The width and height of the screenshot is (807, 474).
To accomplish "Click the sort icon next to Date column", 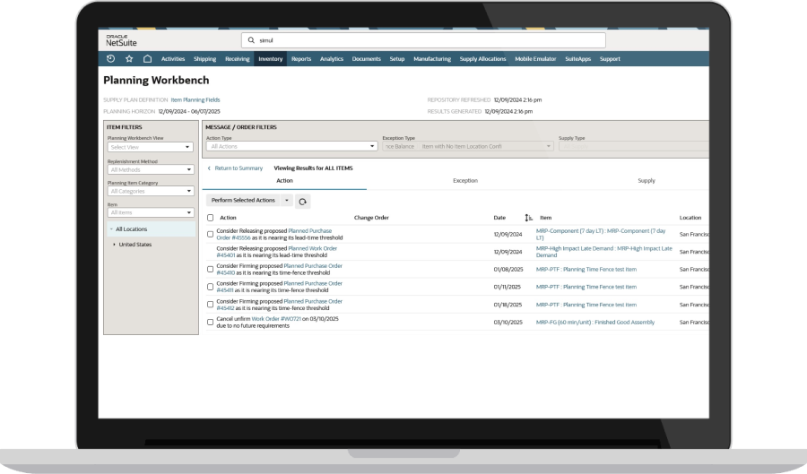I will (x=529, y=218).
